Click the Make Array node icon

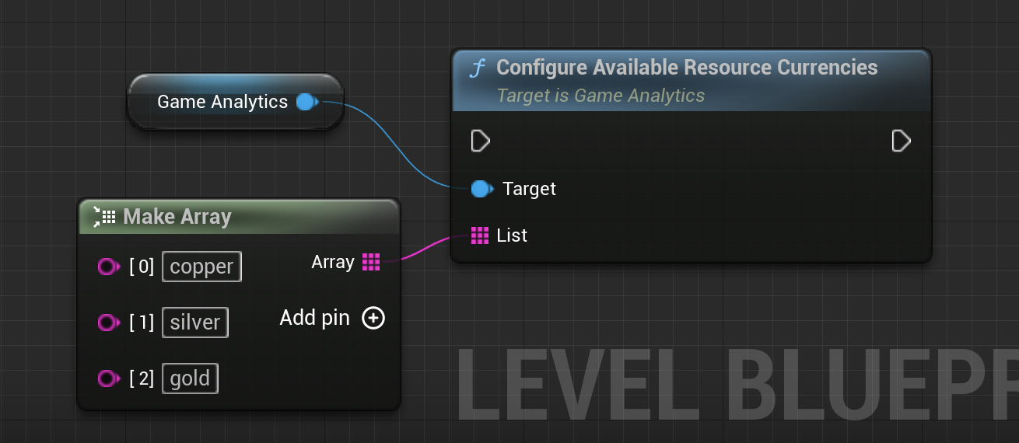(x=104, y=216)
